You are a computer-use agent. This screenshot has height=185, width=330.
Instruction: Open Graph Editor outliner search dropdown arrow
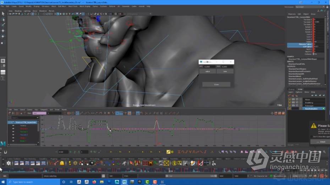tap(38, 118)
